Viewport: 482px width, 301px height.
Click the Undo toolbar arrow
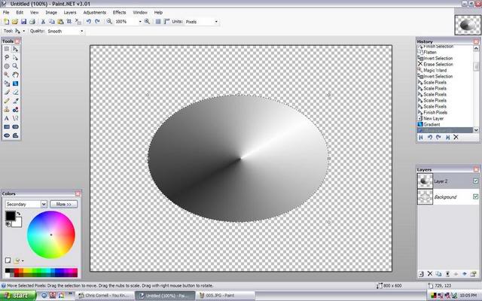[x=89, y=22]
